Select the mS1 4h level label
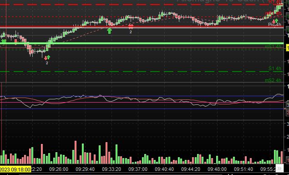Image resolution: width=289 pixels, height=175 pixels. (273, 46)
